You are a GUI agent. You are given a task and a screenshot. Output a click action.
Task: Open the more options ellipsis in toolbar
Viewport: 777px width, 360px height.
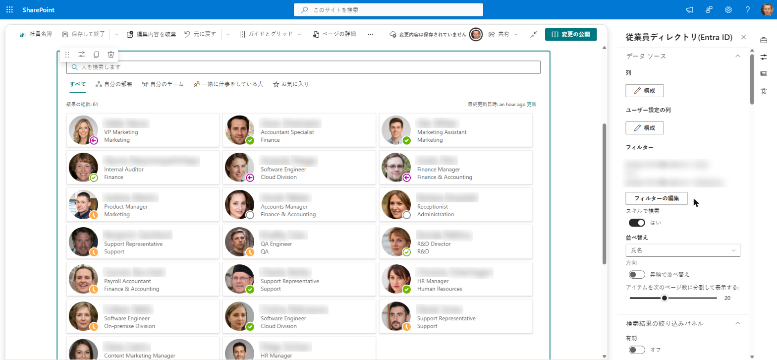[371, 34]
